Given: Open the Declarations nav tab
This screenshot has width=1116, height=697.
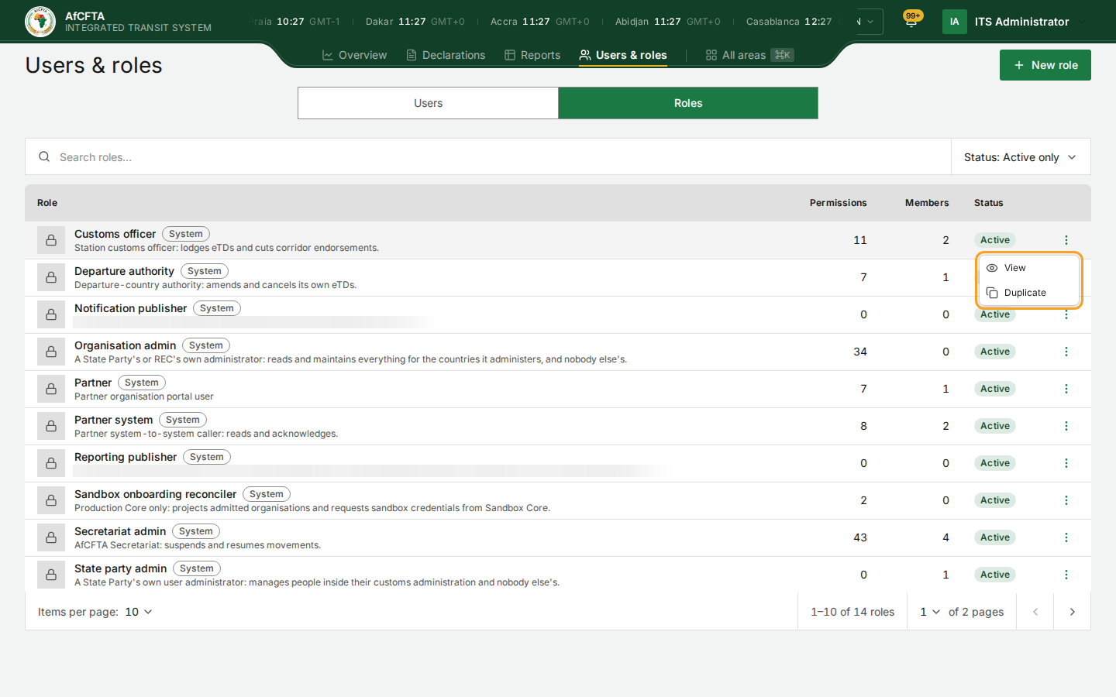Looking at the screenshot, I should 446,55.
